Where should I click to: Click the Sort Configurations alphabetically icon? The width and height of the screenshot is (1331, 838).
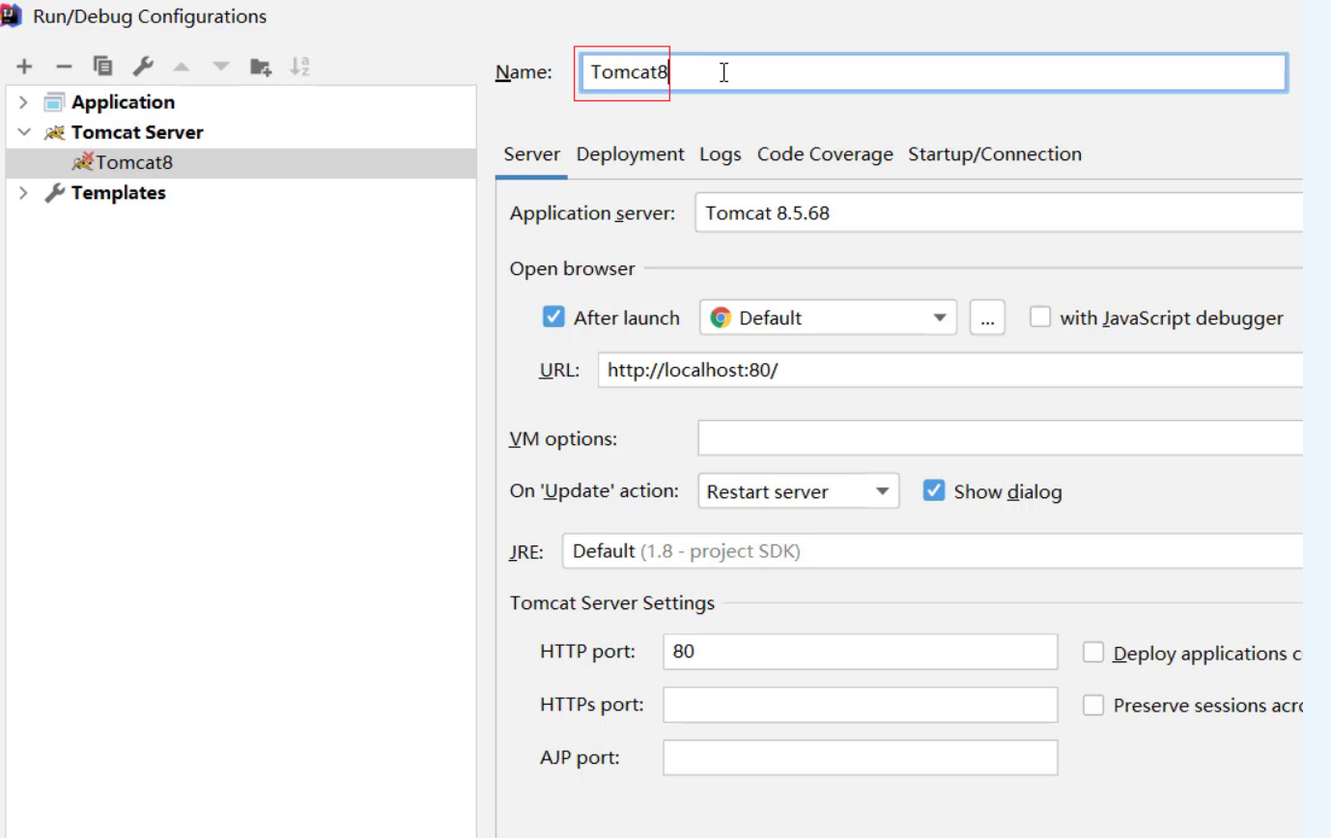point(300,67)
